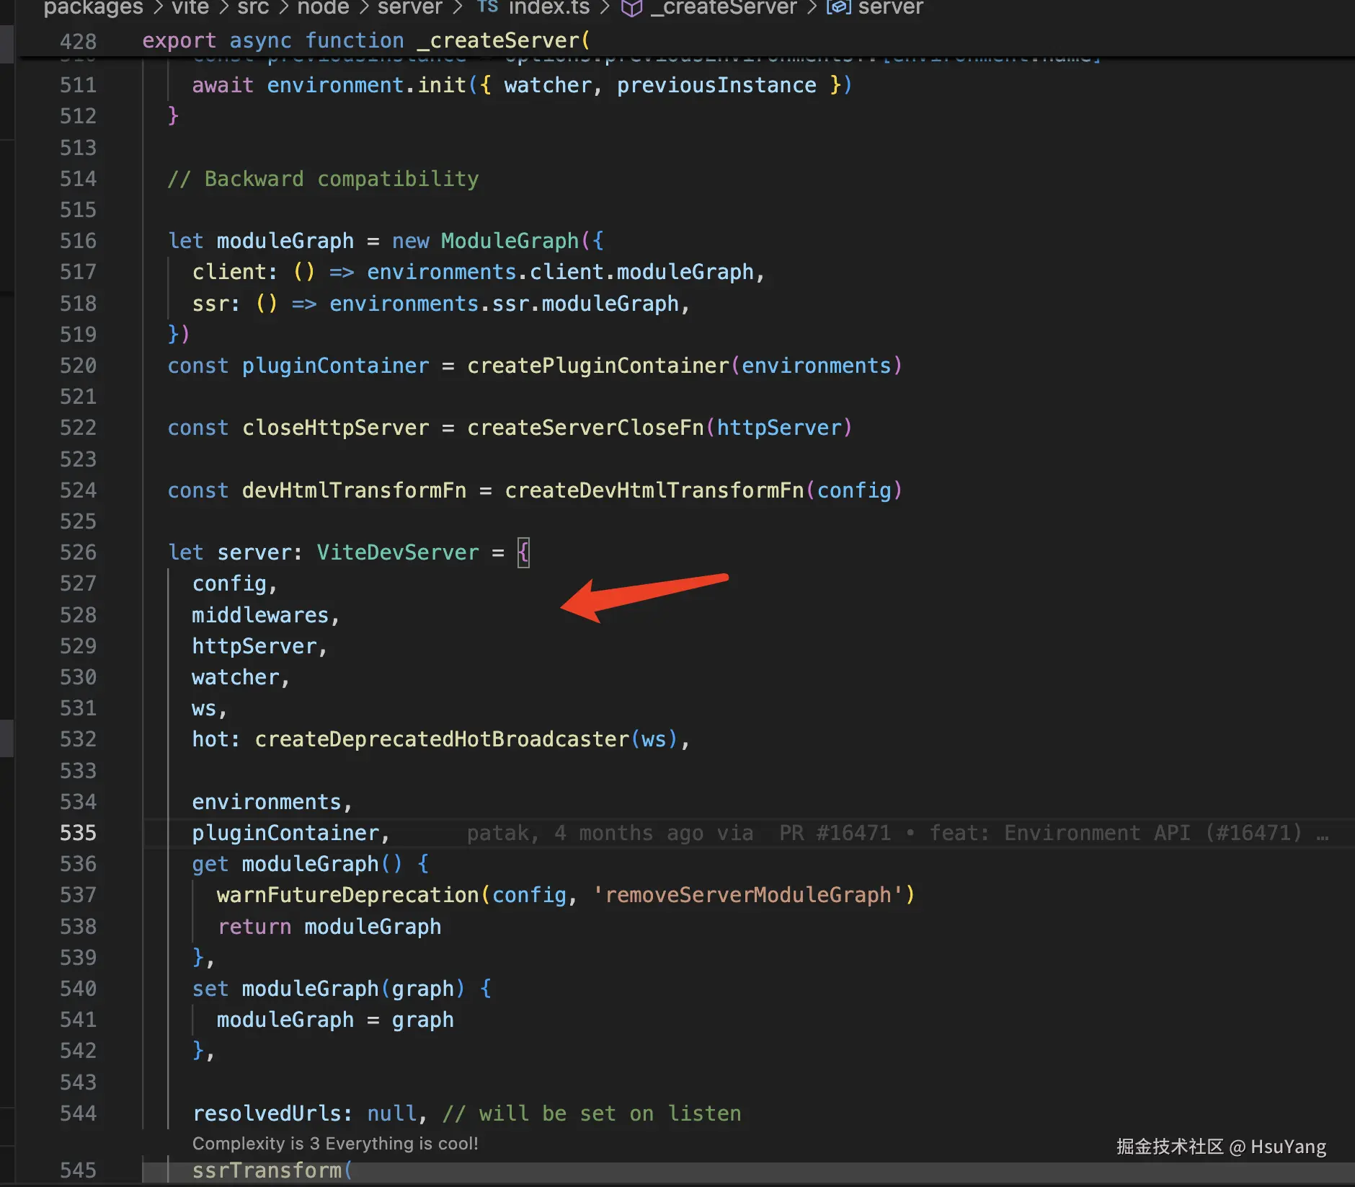Click environments.ssr.moduleGraph on line 518
1355x1187 pixels.
click(x=505, y=304)
